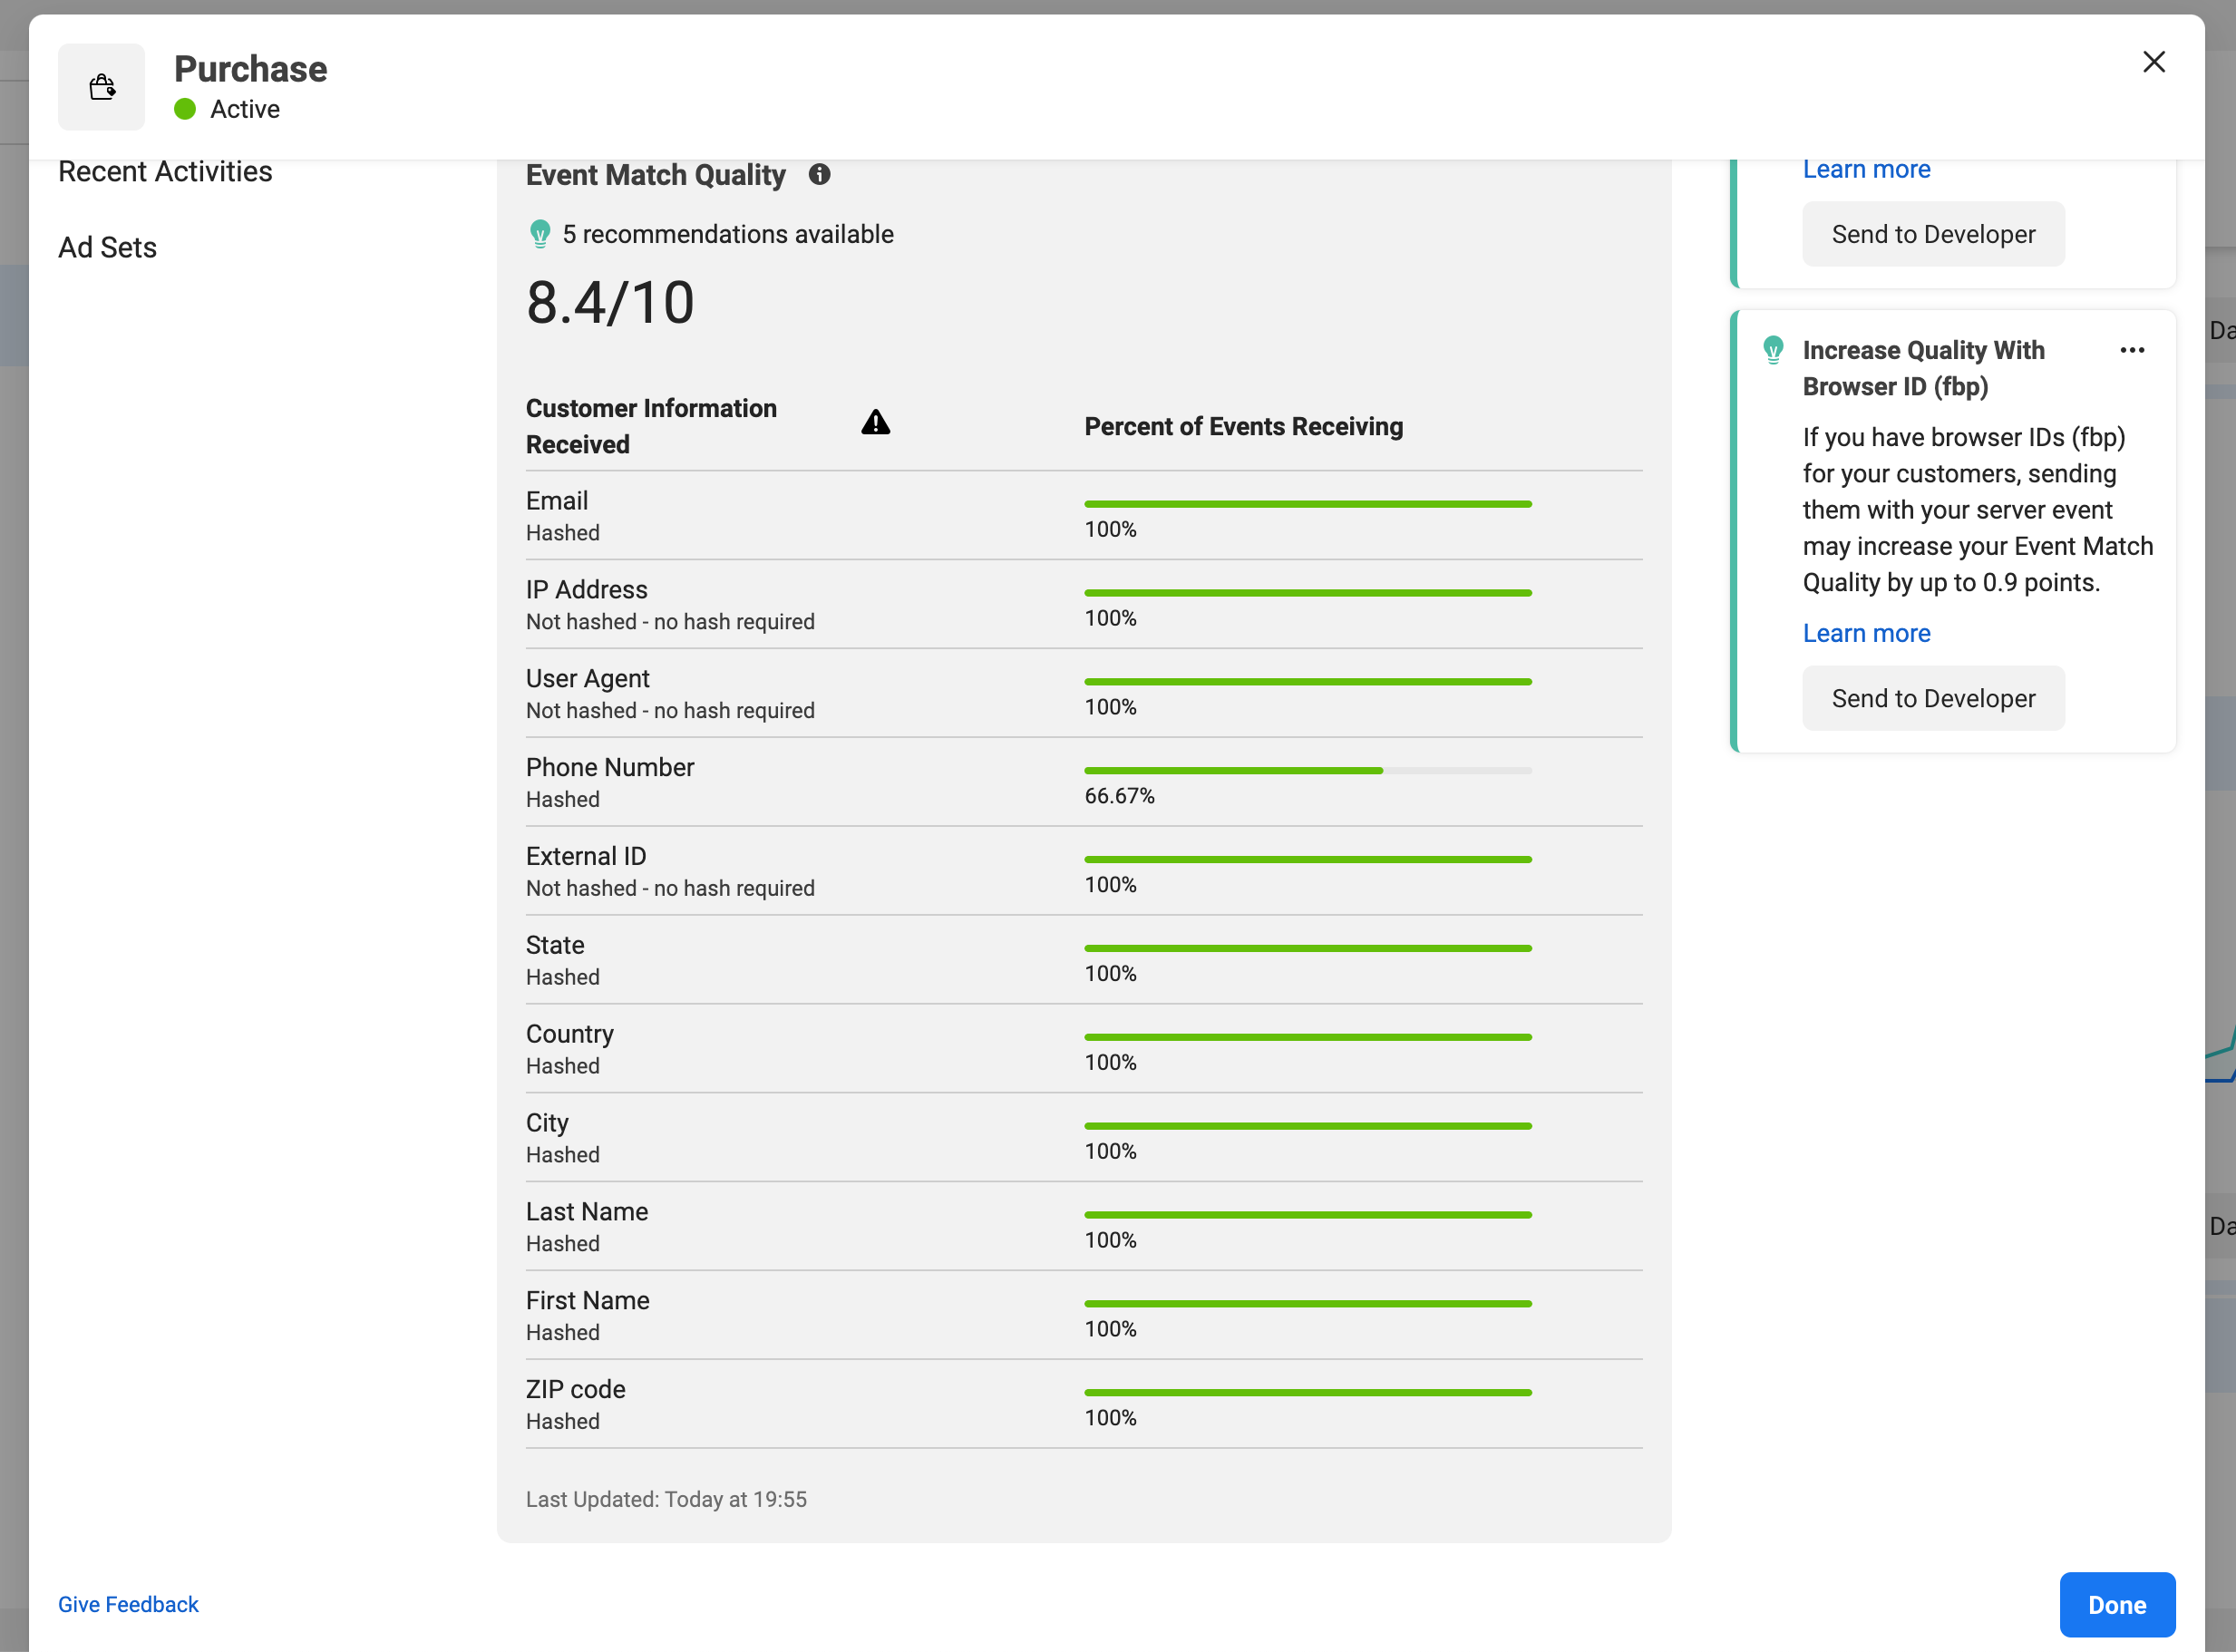Screen dimensions: 2236x1652
Task: Click the lightbulb next to 5 recommendations available
Action: coord(539,234)
